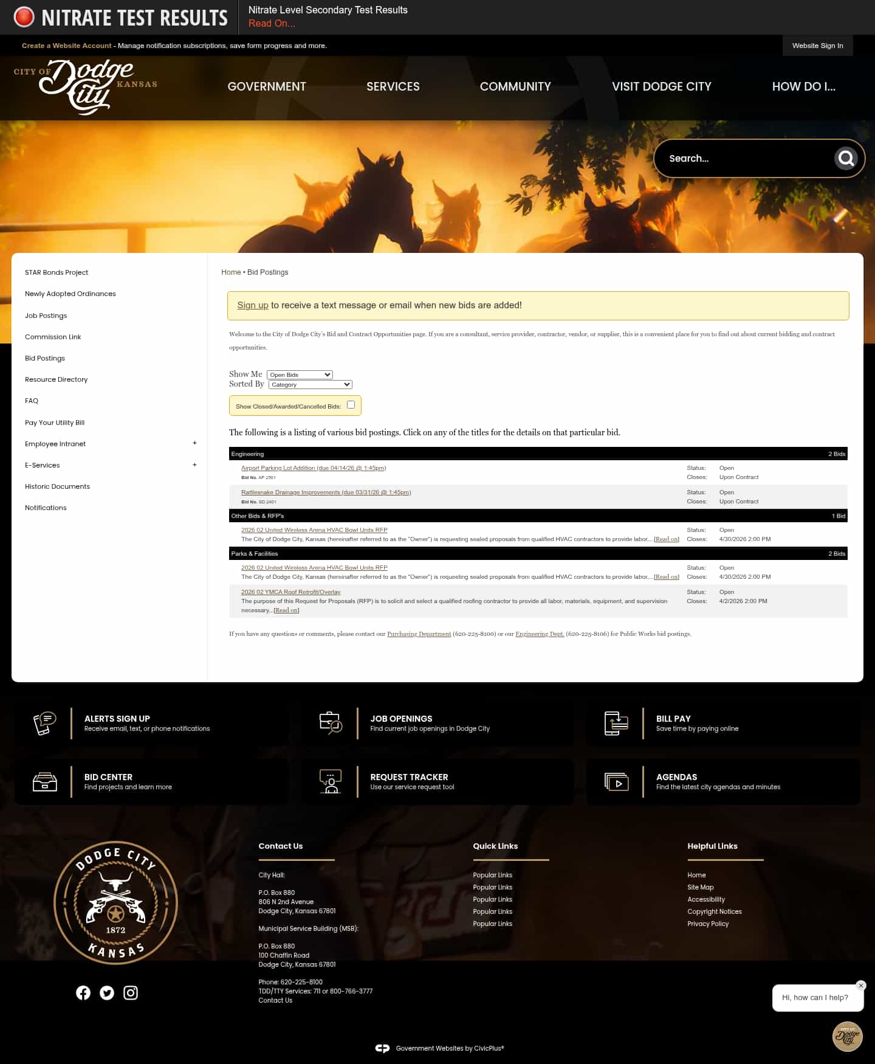Select Commission Link in sidebar
Viewport: 875px width, 1064px height.
pyautogui.click(x=53, y=337)
